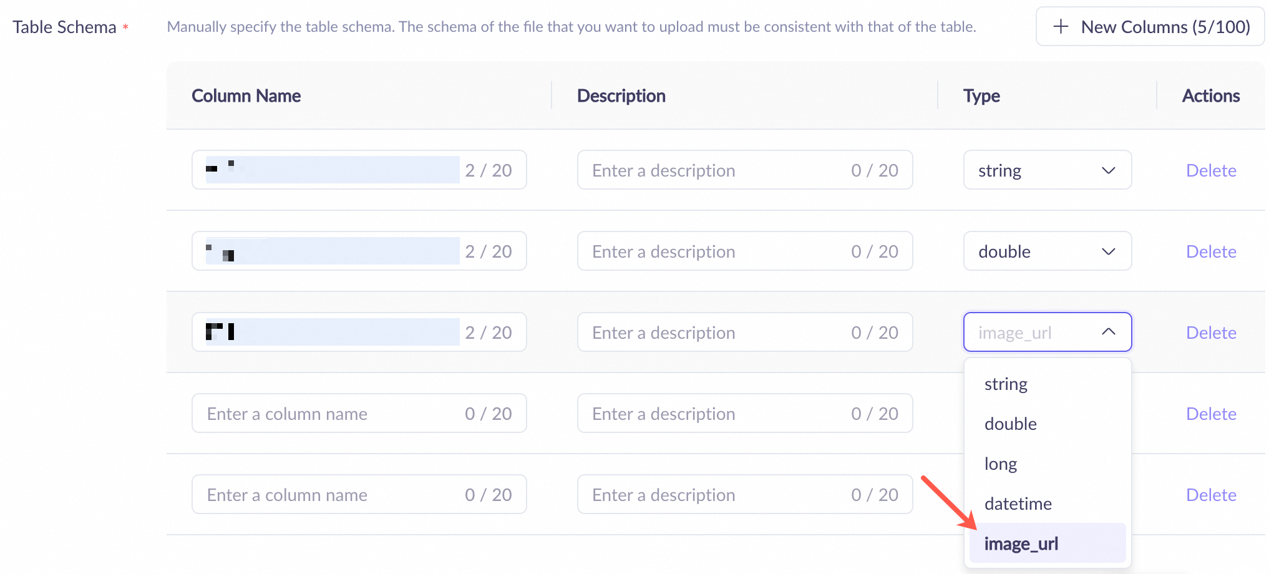Click the New Columns plus icon
The image size is (1269, 574).
coord(1061,27)
